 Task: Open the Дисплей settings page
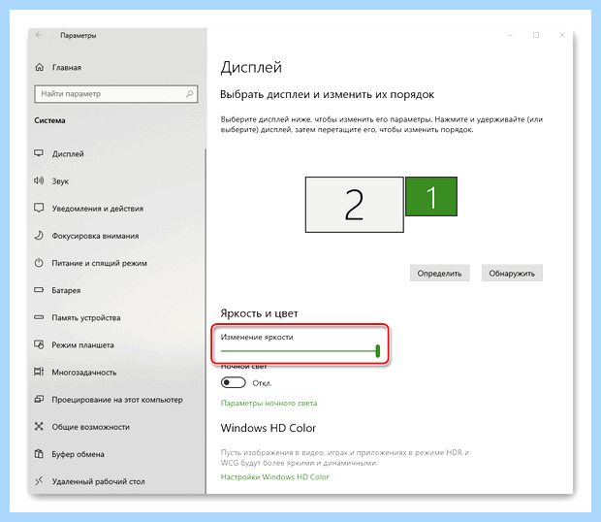(68, 154)
